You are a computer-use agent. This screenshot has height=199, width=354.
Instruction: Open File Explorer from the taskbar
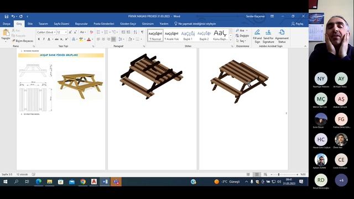(50, 182)
